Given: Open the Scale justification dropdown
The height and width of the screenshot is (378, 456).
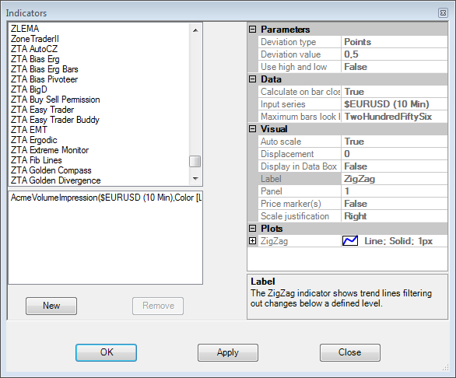Looking at the screenshot, I should [x=394, y=216].
